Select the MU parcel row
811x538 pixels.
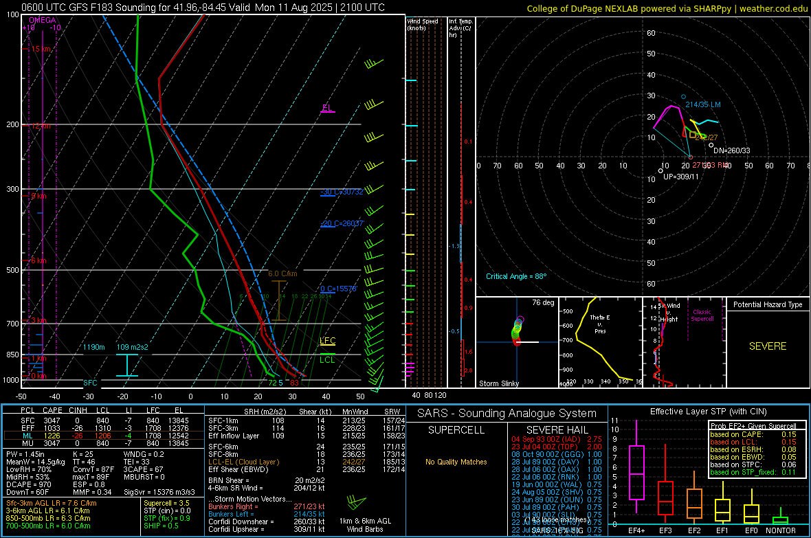(x=104, y=442)
